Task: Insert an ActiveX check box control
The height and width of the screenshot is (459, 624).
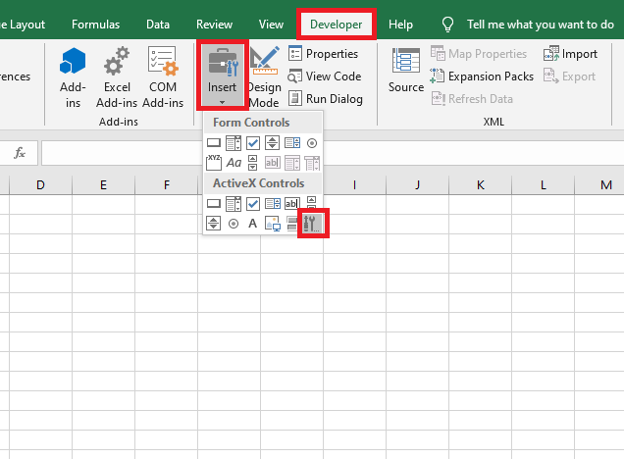Action: 253,204
